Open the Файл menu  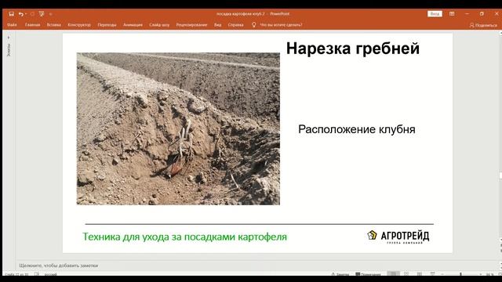tap(12, 25)
